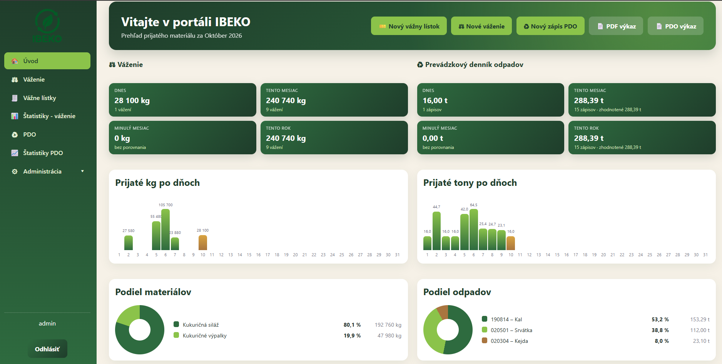This screenshot has width=722, height=364.
Task: Click the Kukuričné výpalky light green swatch
Action: (176, 335)
